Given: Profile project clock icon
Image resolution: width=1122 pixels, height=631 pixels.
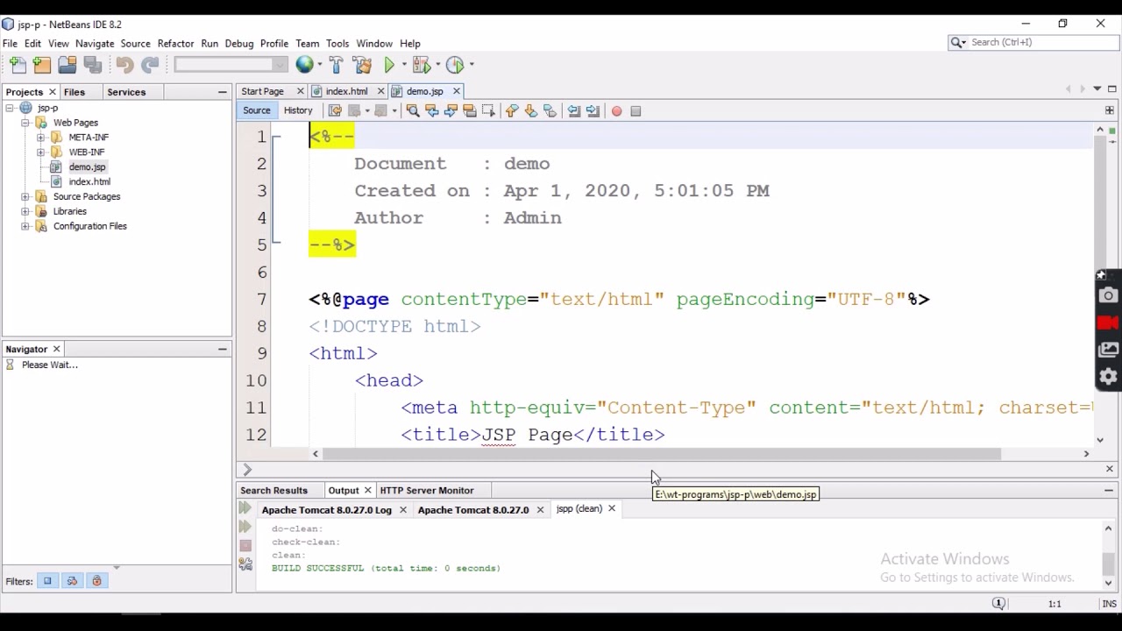Looking at the screenshot, I should point(454,65).
